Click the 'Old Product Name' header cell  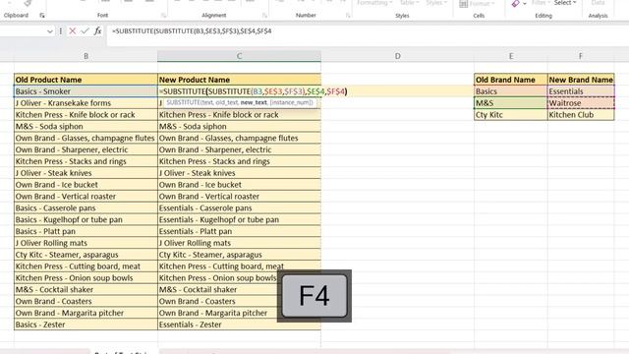(x=86, y=80)
